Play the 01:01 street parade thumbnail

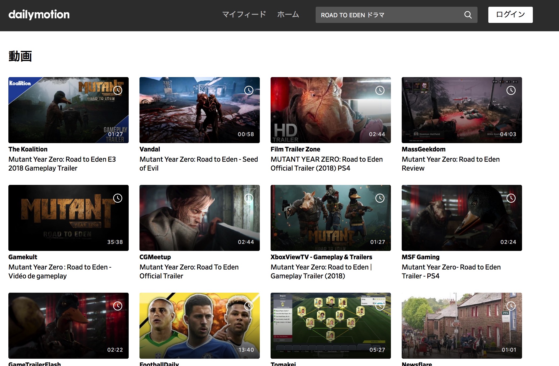(x=462, y=326)
